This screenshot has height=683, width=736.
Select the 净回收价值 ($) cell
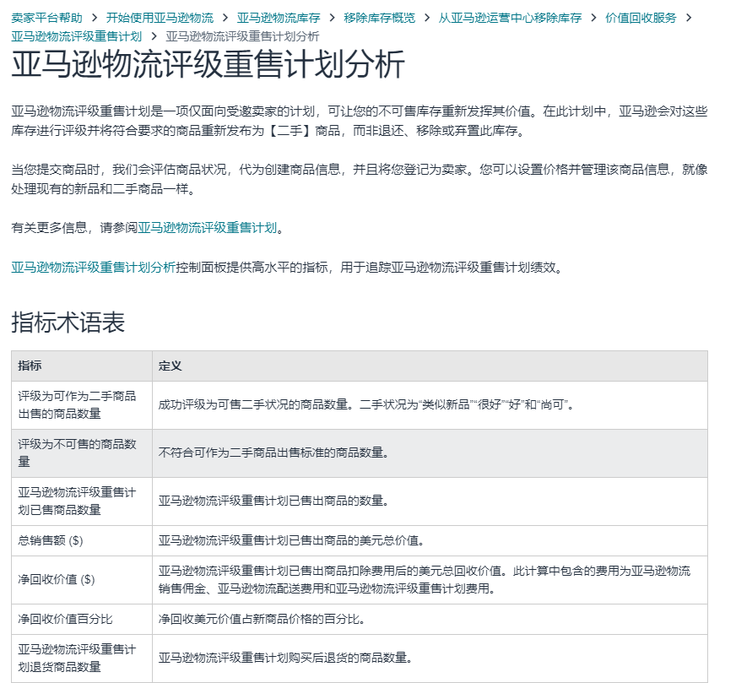(x=82, y=580)
